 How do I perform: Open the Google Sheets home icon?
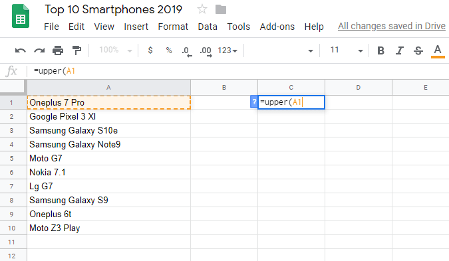(x=21, y=17)
